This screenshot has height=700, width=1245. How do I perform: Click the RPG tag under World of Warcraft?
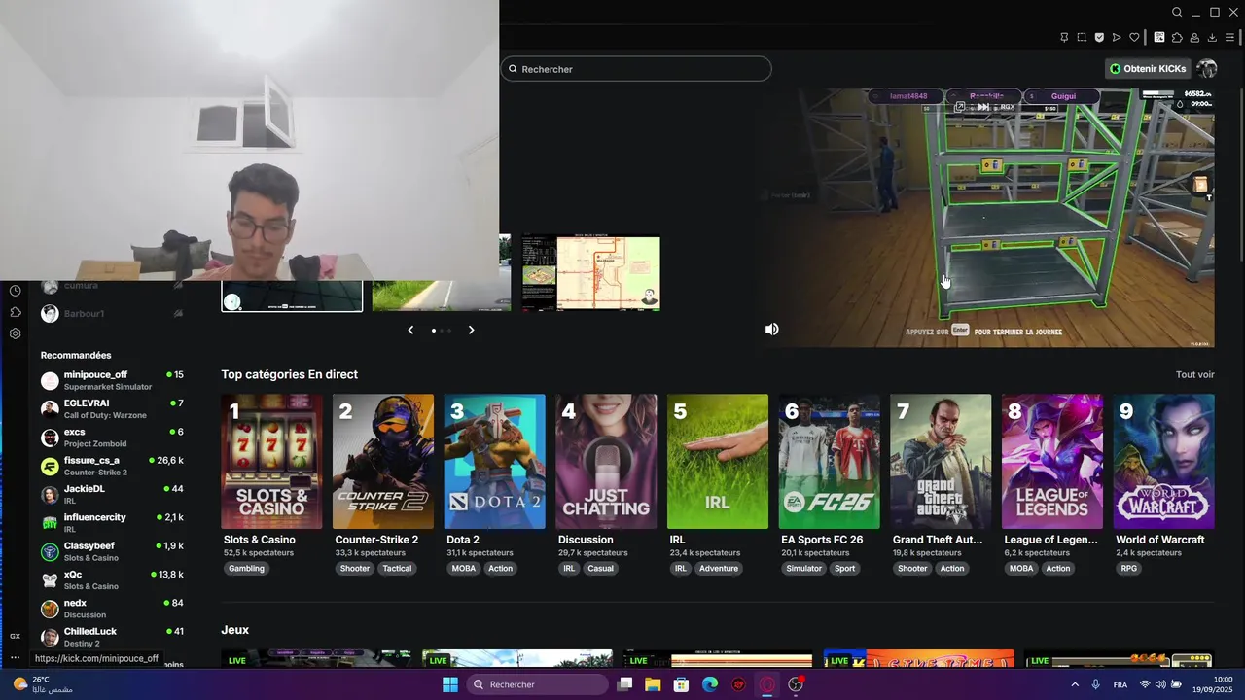(1129, 569)
